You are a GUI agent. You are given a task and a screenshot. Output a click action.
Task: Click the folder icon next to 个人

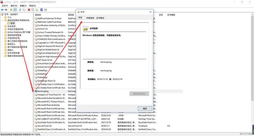click(6, 17)
